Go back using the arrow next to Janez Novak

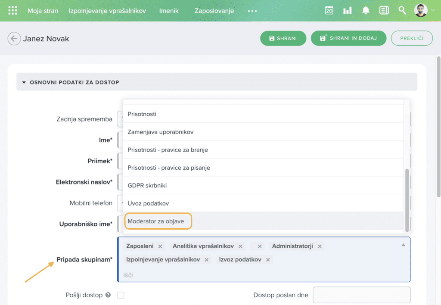[x=14, y=39]
